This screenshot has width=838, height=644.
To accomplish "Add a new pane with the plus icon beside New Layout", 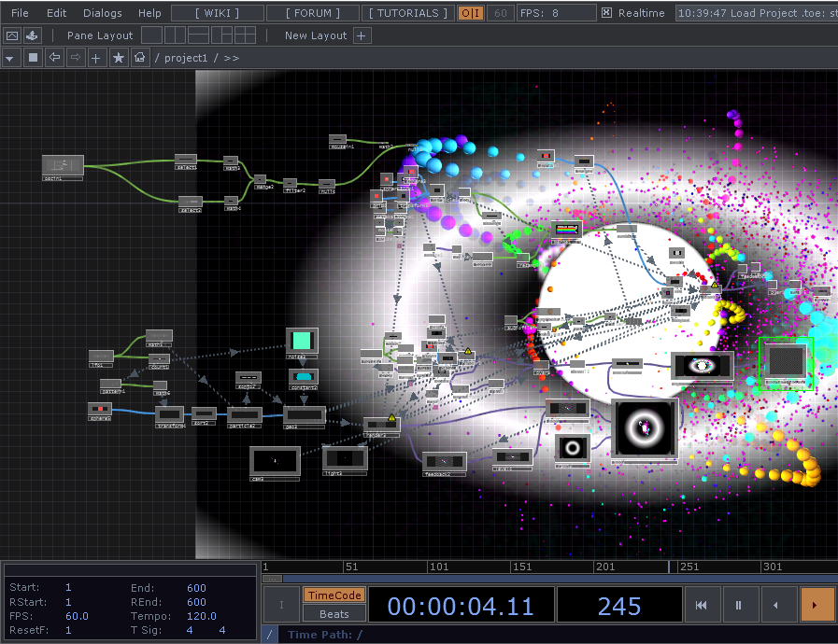I will click(x=362, y=35).
